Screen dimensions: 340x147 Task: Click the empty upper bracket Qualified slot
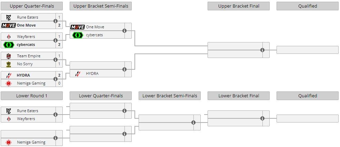click(308, 50)
